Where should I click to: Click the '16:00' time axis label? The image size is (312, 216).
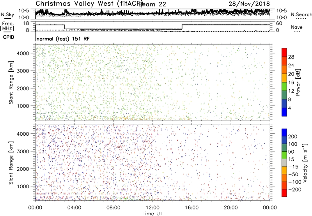(192, 208)
